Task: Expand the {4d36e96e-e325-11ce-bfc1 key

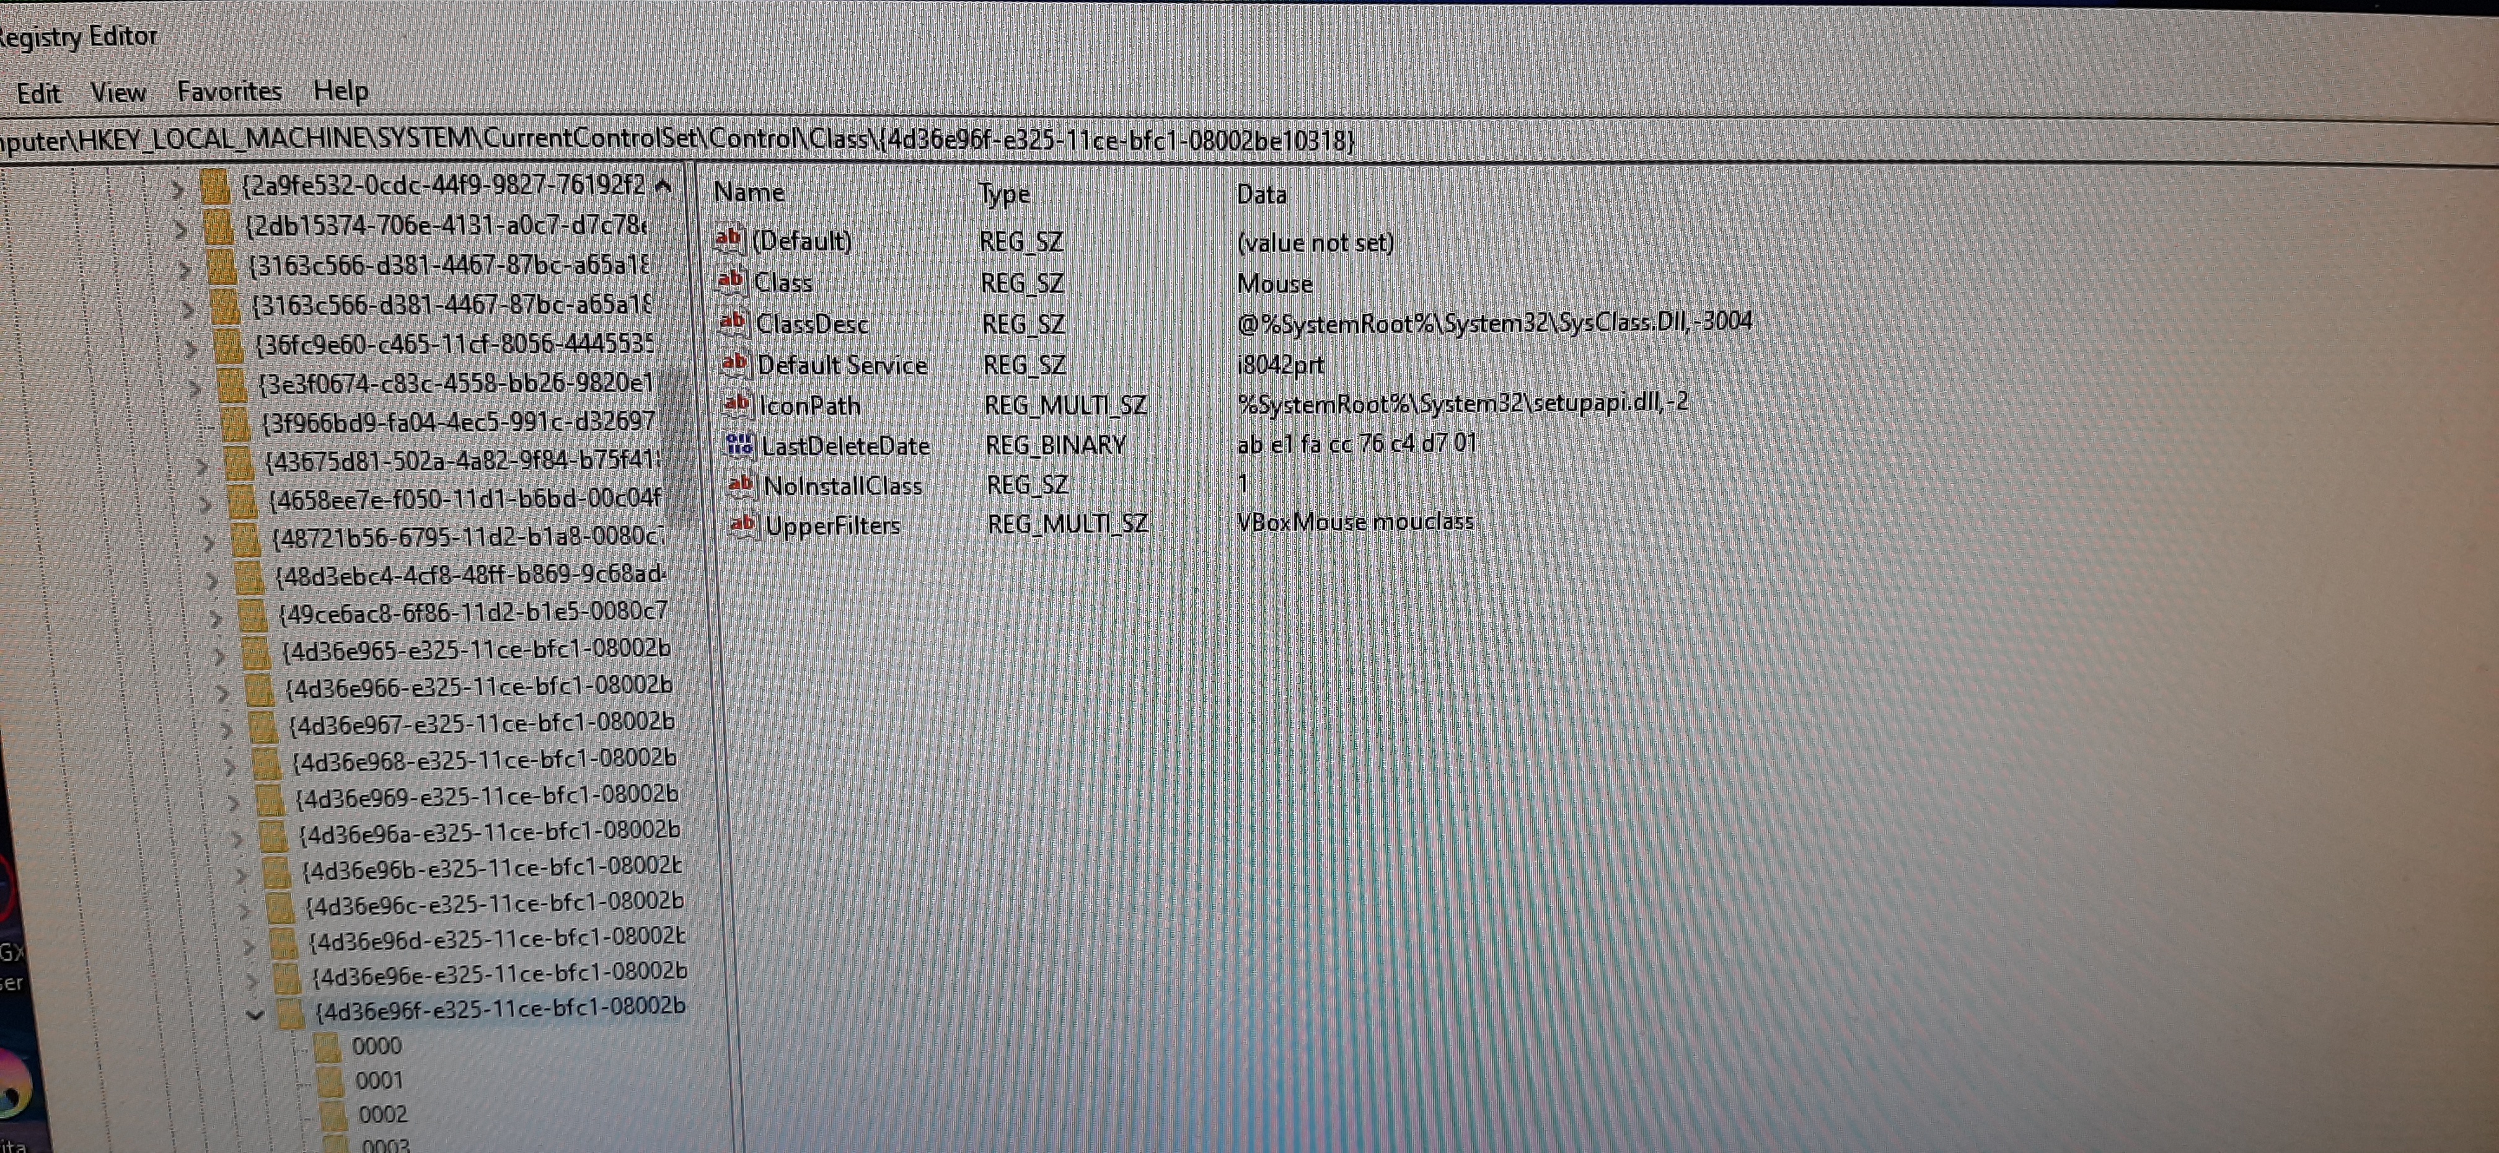Action: click(x=252, y=979)
